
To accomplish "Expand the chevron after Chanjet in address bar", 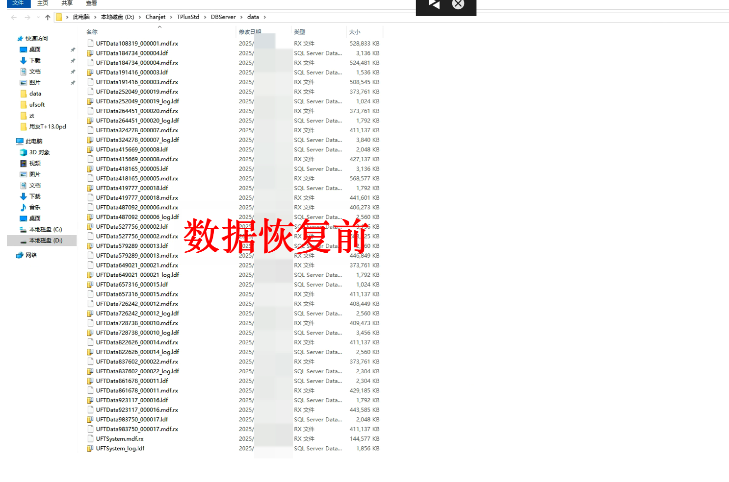I will pyautogui.click(x=171, y=17).
